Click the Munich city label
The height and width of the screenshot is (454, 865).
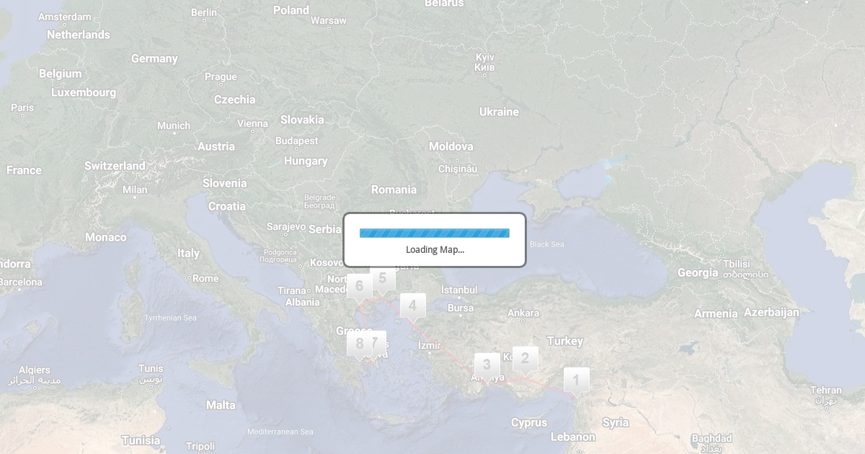tap(174, 125)
